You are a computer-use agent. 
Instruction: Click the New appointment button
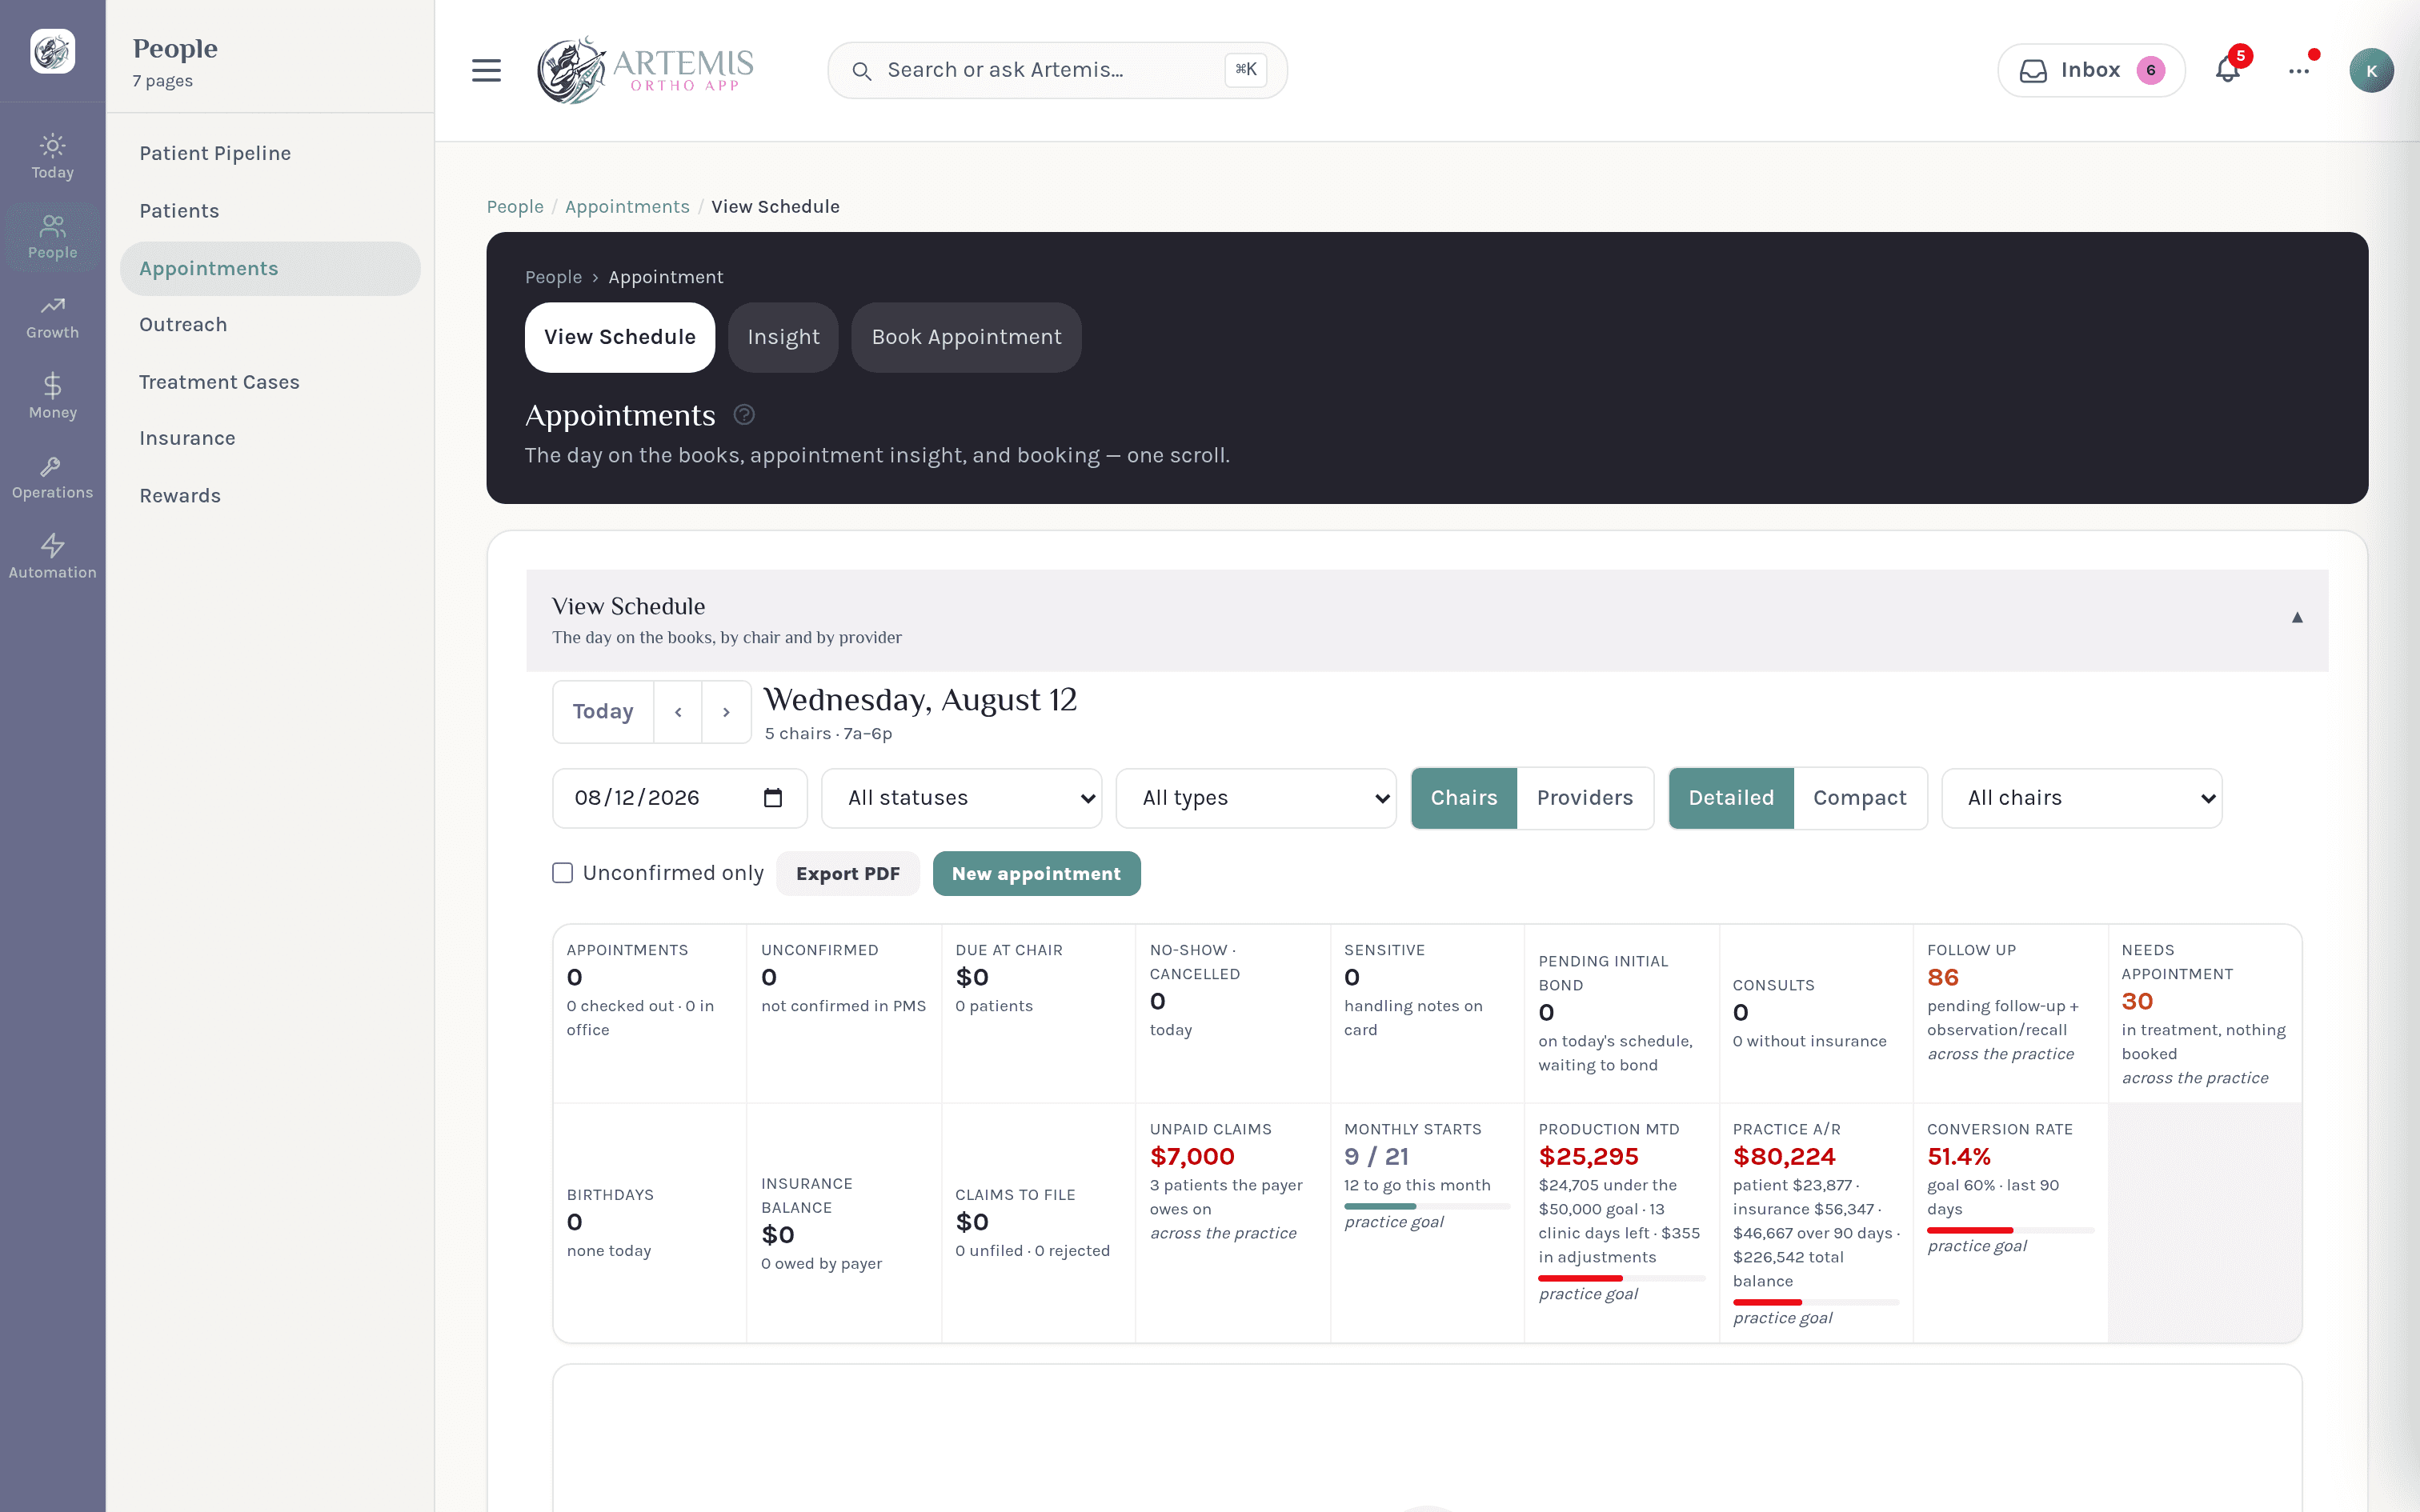(x=1036, y=873)
